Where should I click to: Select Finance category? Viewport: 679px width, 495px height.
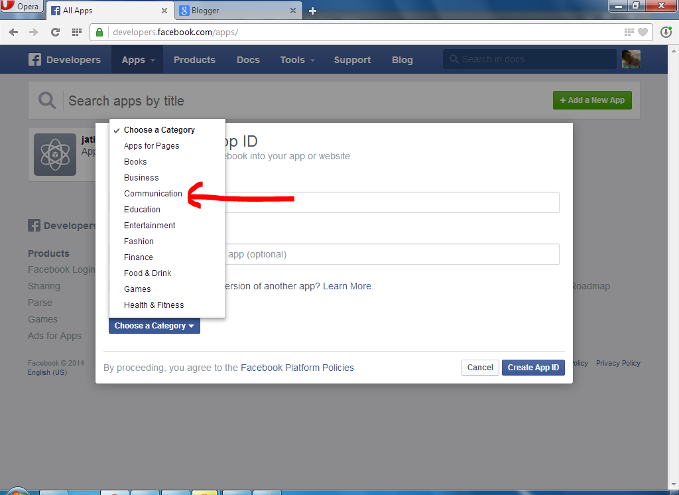click(167, 257)
